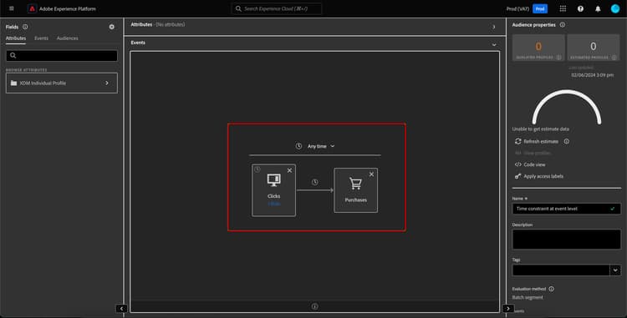Click the 02/06/2024 3:09 pm timestamp
Screen dimensions: 627x318
[592, 75]
